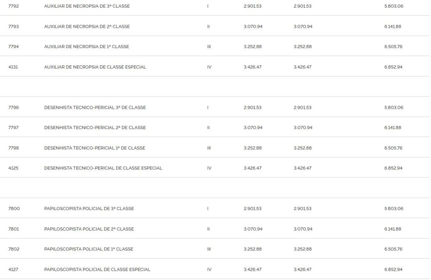
Task: Select AUXILIAR DE NECROPSIA DE 2ª CLASSE text
Action: coord(87,27)
